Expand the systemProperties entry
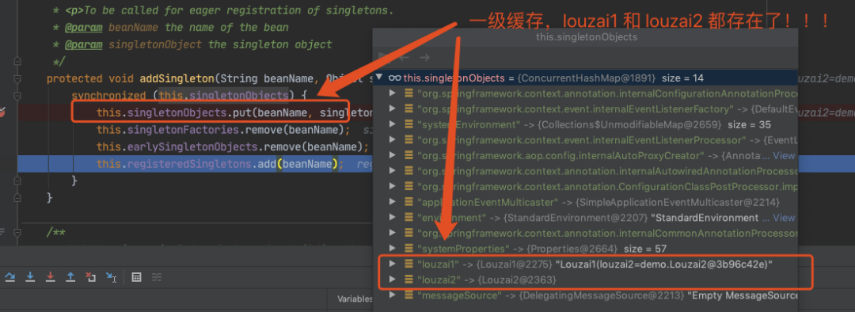This screenshot has height=312, width=855. [x=392, y=249]
